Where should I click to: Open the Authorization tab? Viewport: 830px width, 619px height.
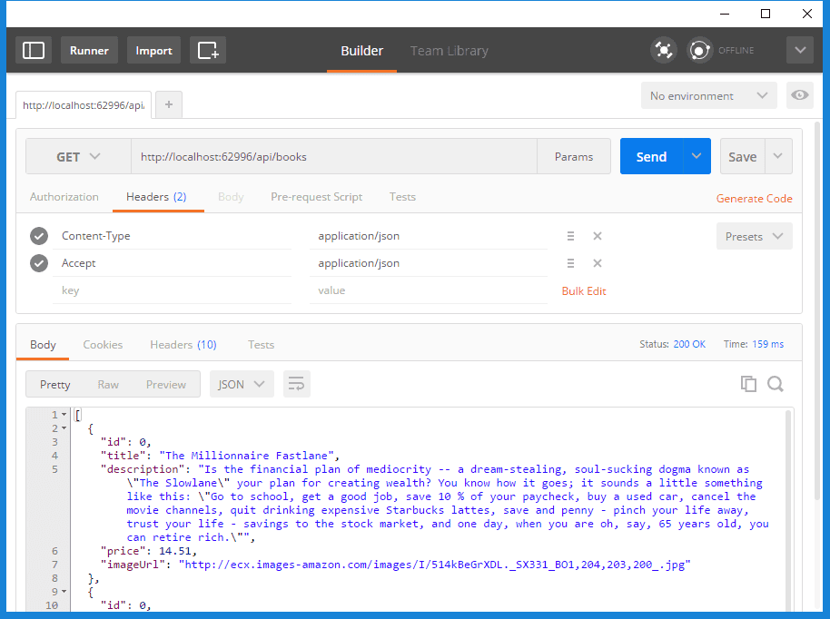64,197
